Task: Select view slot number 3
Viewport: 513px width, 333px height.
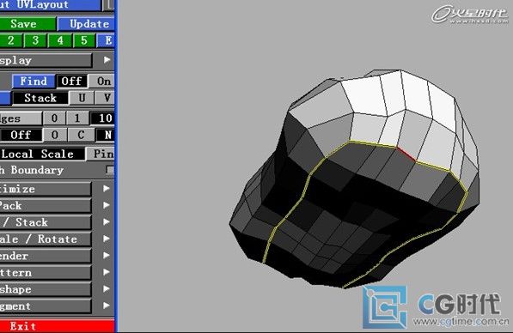Action: [35, 40]
